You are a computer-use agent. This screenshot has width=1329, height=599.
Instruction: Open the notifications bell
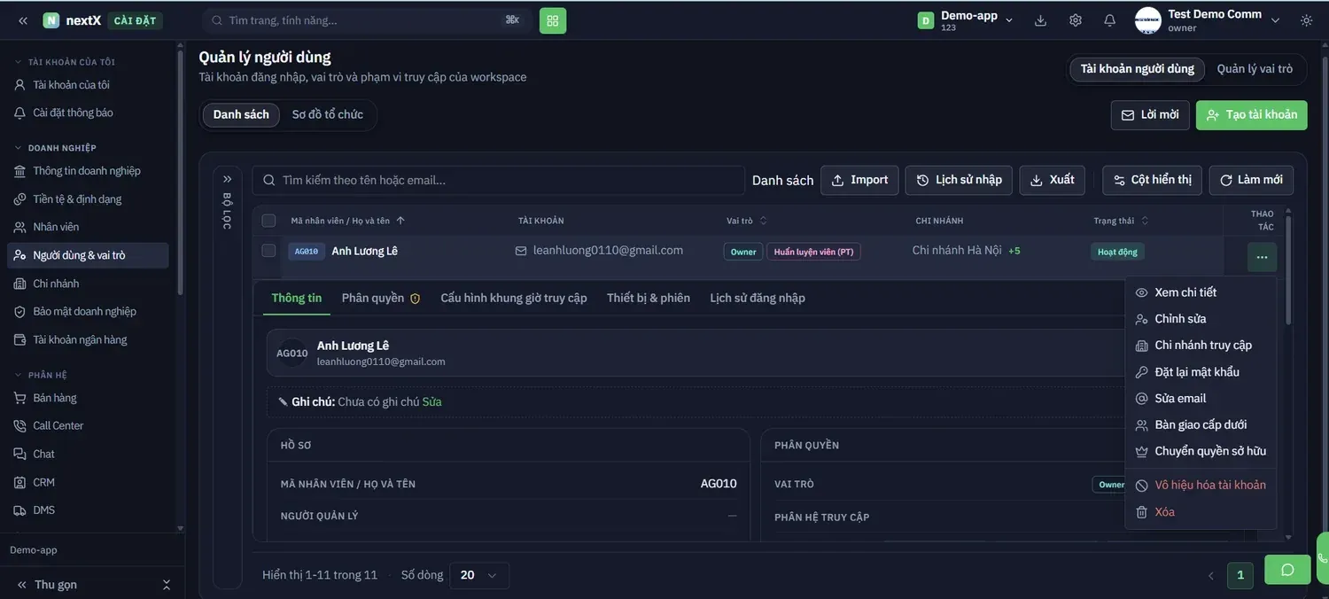pyautogui.click(x=1109, y=20)
